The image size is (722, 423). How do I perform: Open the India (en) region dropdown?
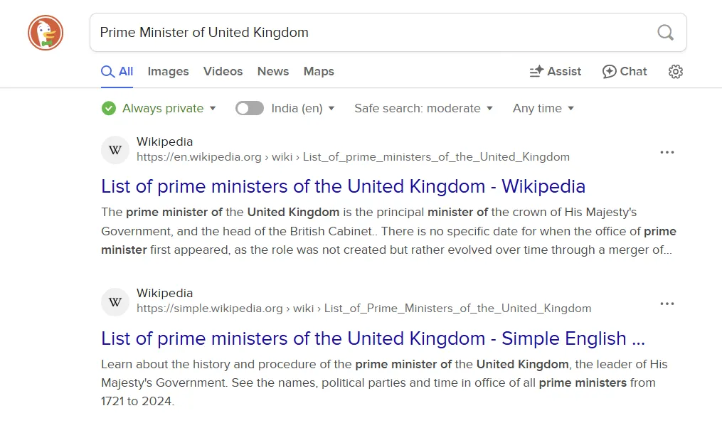pos(303,108)
